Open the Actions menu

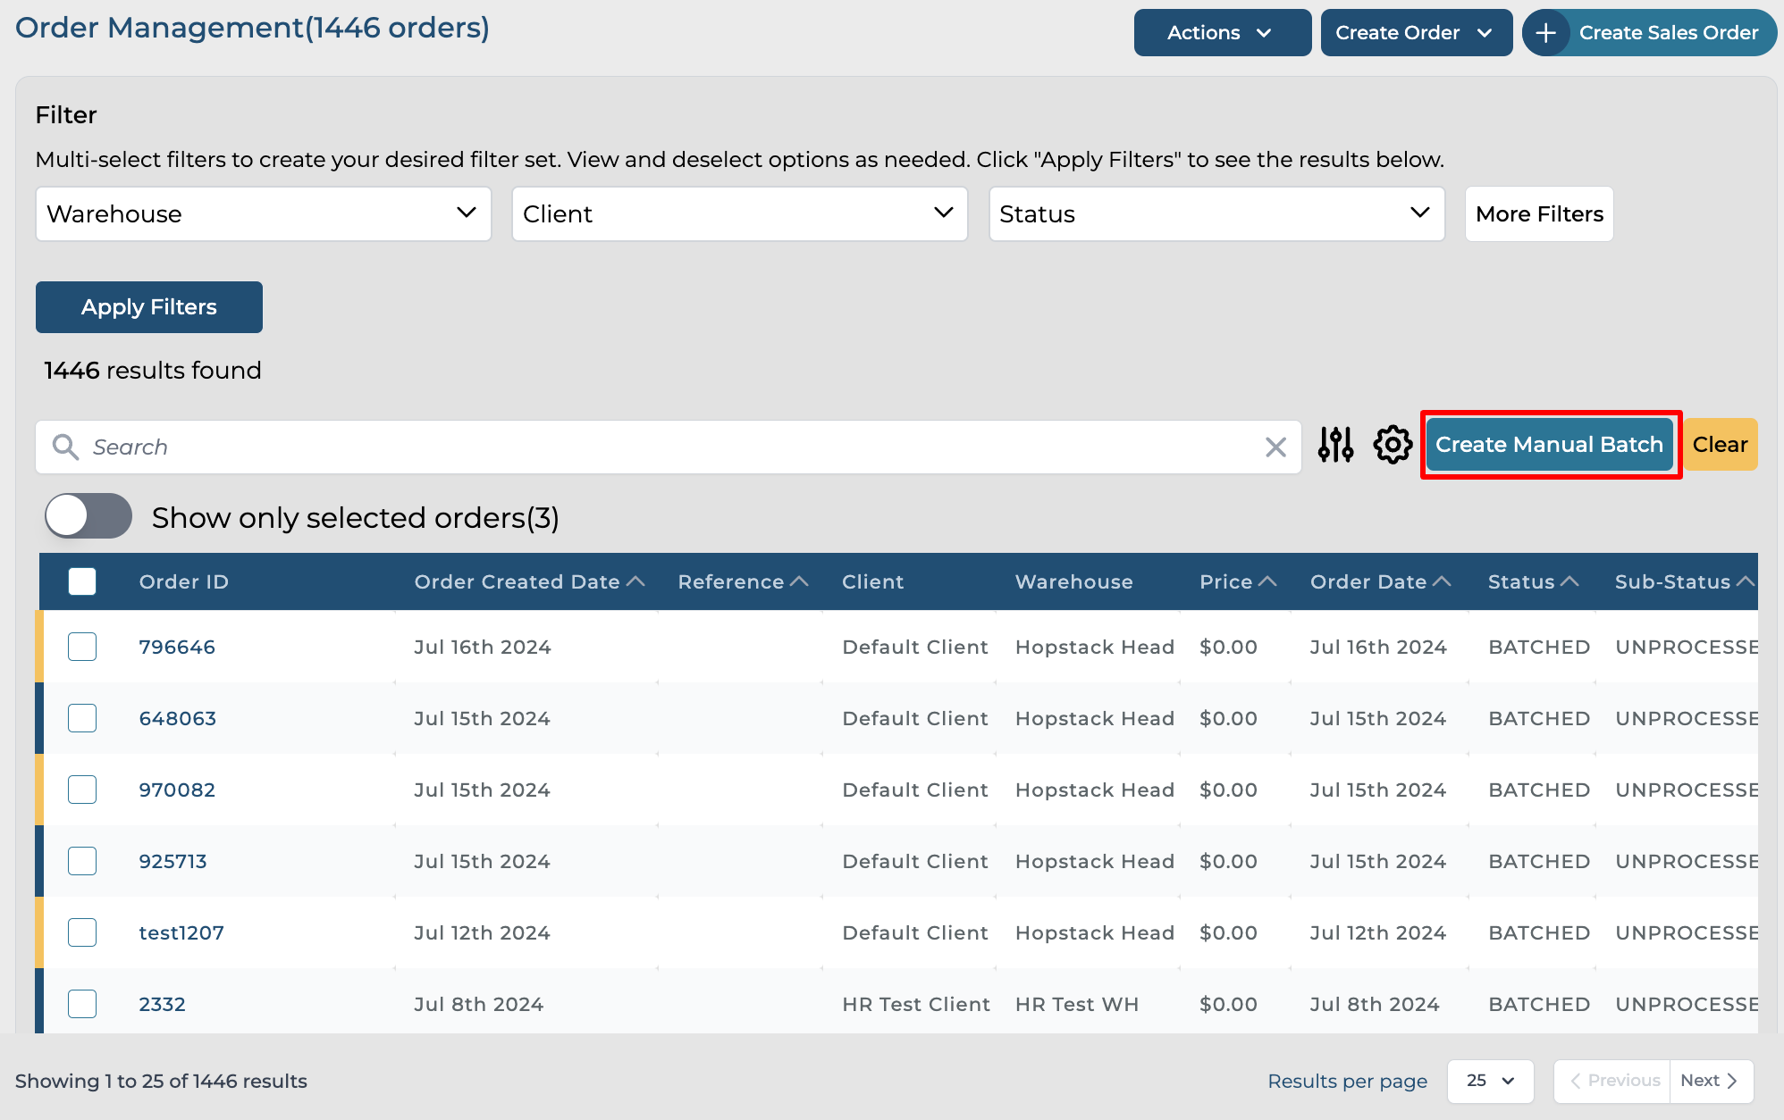[1221, 33]
